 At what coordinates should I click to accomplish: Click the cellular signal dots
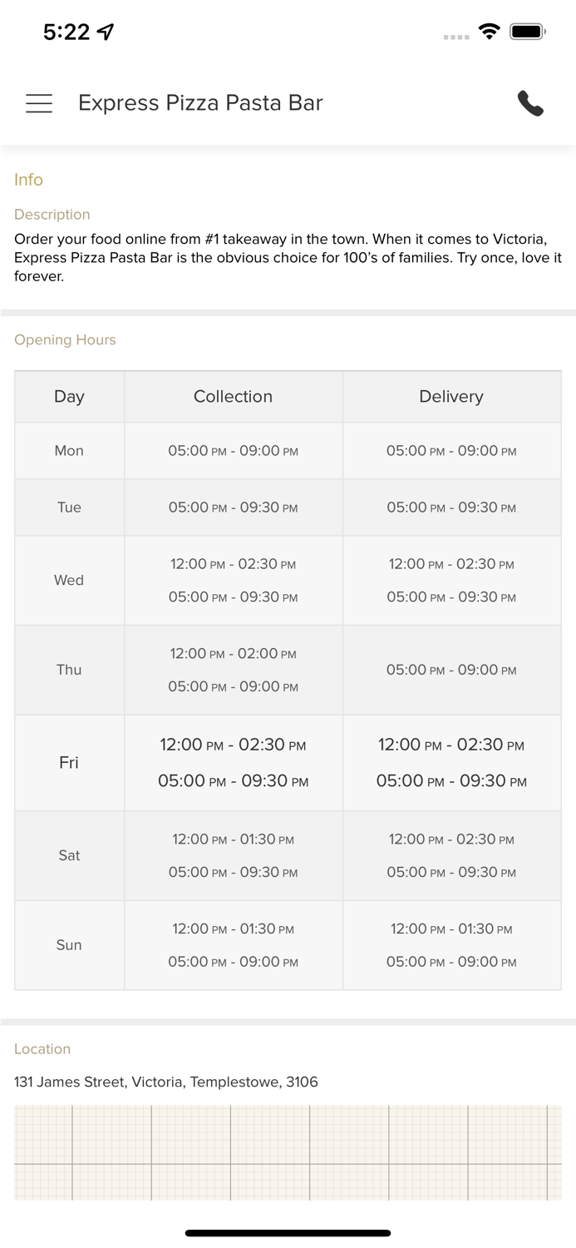click(456, 37)
